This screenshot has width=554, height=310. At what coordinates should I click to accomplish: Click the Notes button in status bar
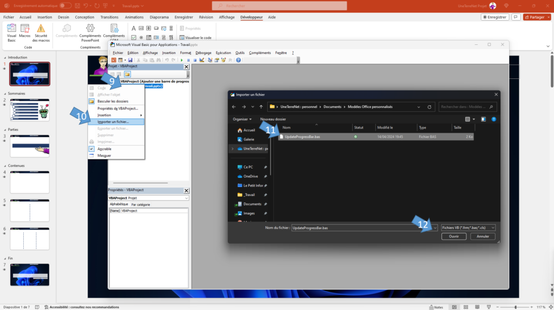(x=436, y=307)
